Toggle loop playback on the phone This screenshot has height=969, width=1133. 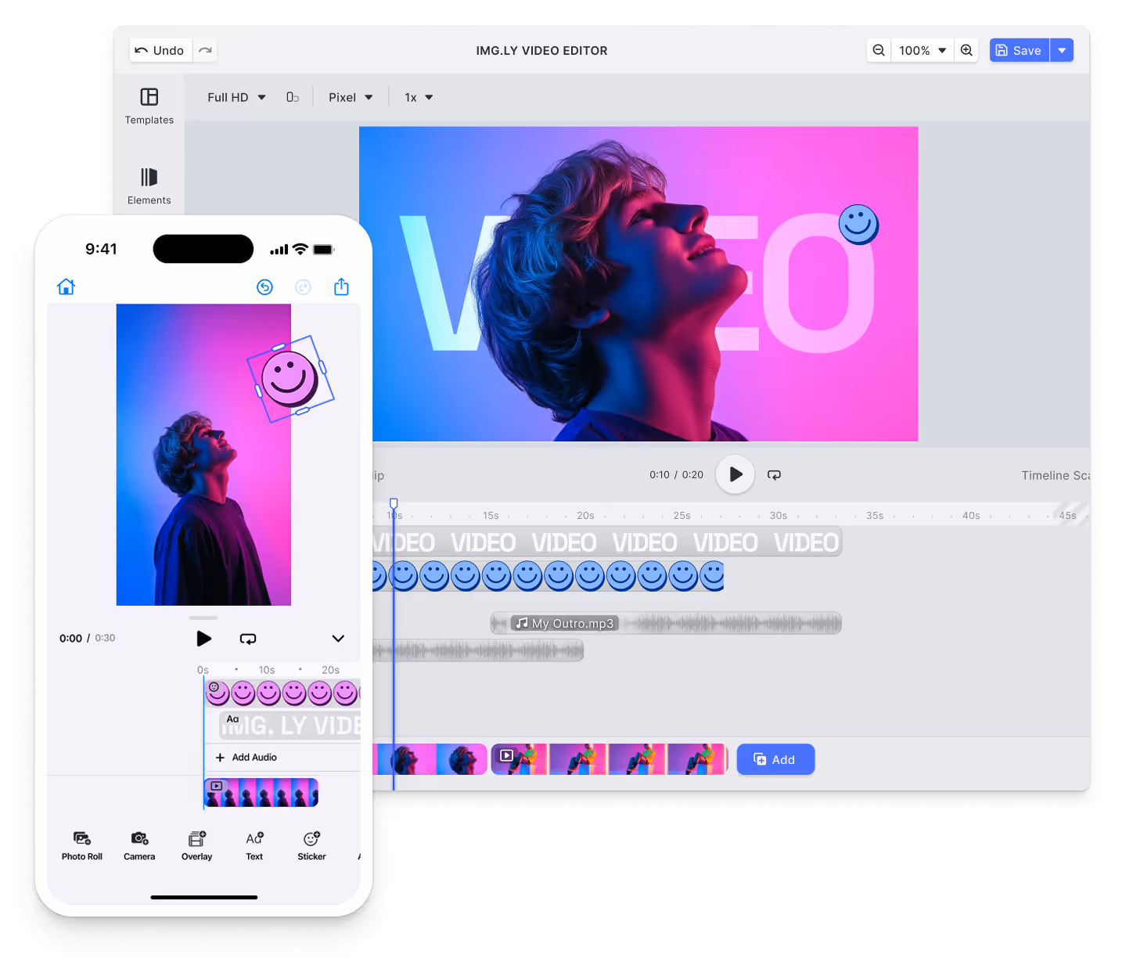click(x=248, y=639)
